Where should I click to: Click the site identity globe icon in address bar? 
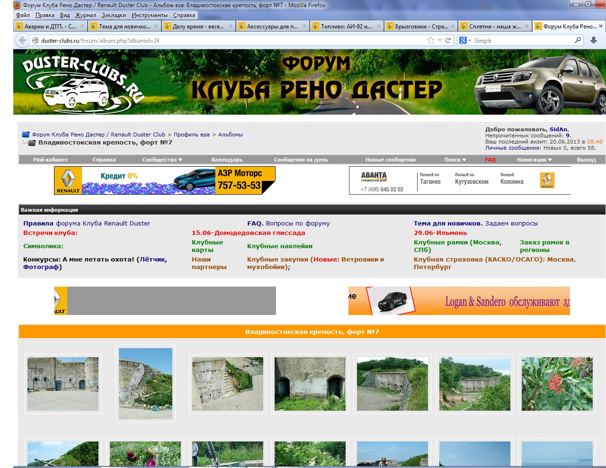(36, 41)
